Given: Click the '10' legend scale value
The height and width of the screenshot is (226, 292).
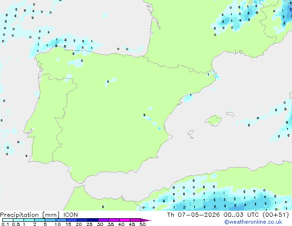Looking at the screenshot, I should [x=58, y=224].
